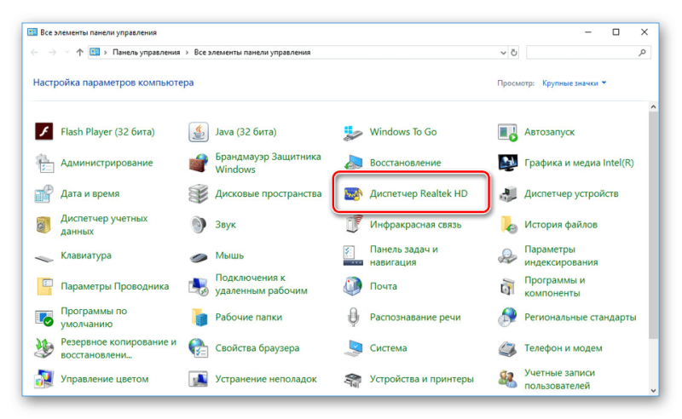Open the Брандмауэр Защитника Windows brick wall icon
Screen dimensions: 682x419
199,163
